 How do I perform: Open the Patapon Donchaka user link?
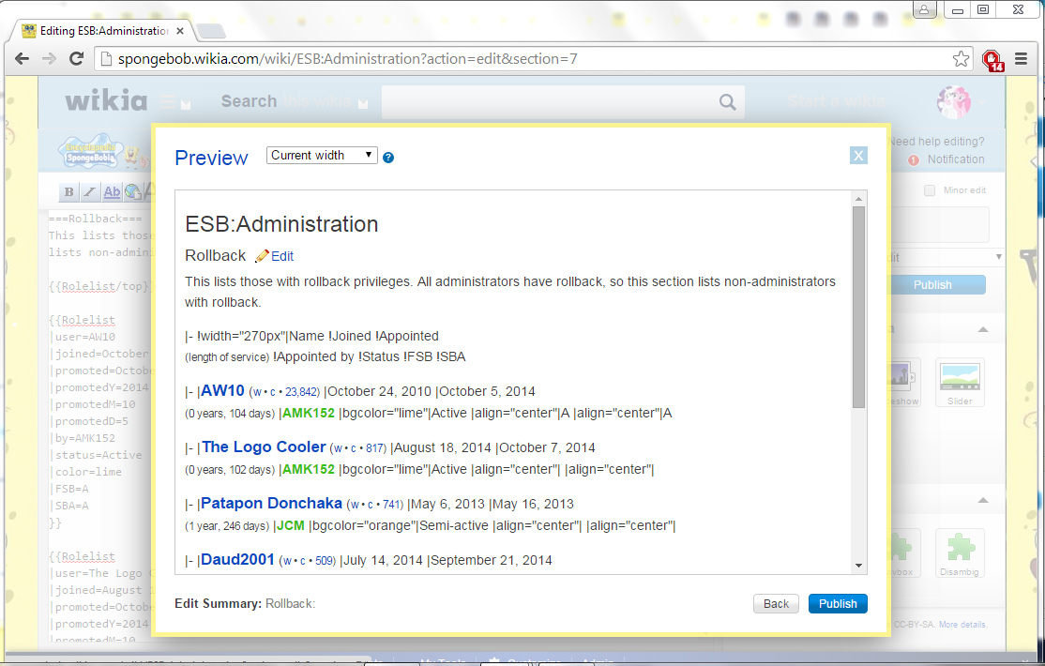[x=271, y=504]
